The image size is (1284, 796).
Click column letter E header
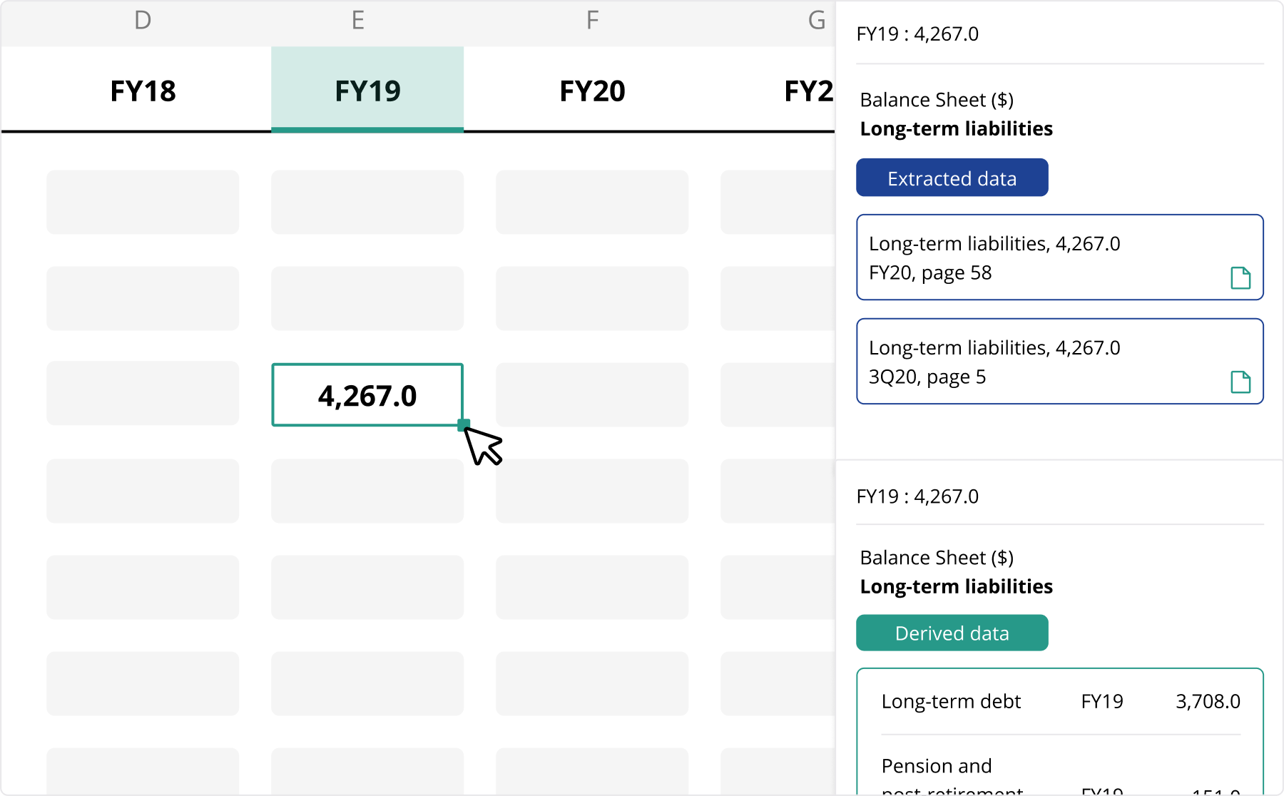pyautogui.click(x=358, y=20)
